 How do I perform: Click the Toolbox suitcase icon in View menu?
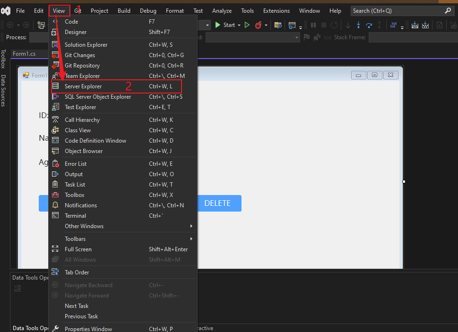[55, 195]
